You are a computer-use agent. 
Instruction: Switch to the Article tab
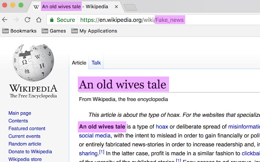(x=79, y=63)
